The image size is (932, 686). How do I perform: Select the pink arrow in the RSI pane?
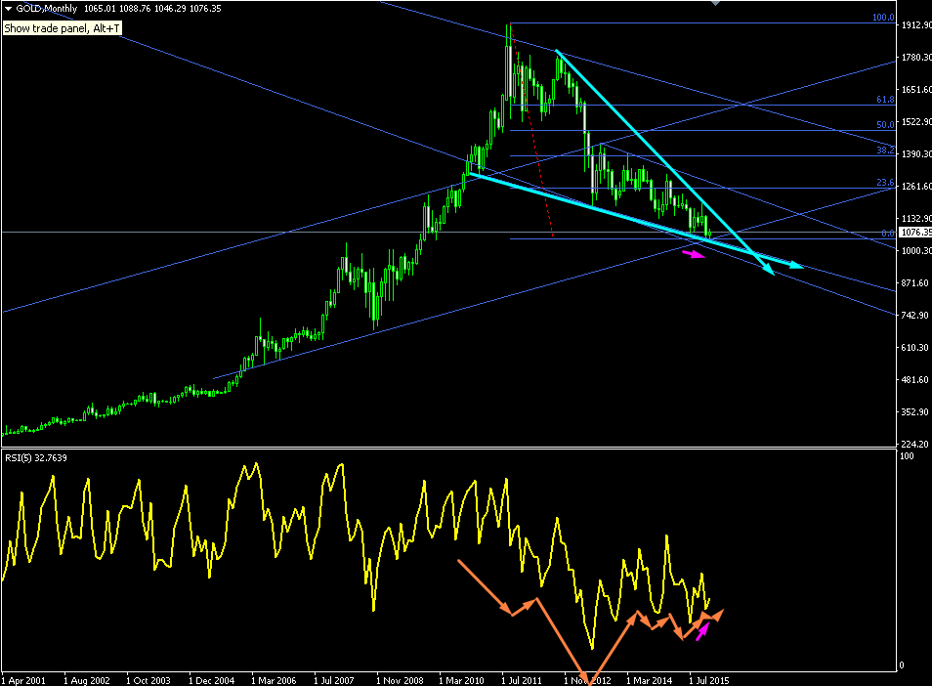pyautogui.click(x=702, y=630)
